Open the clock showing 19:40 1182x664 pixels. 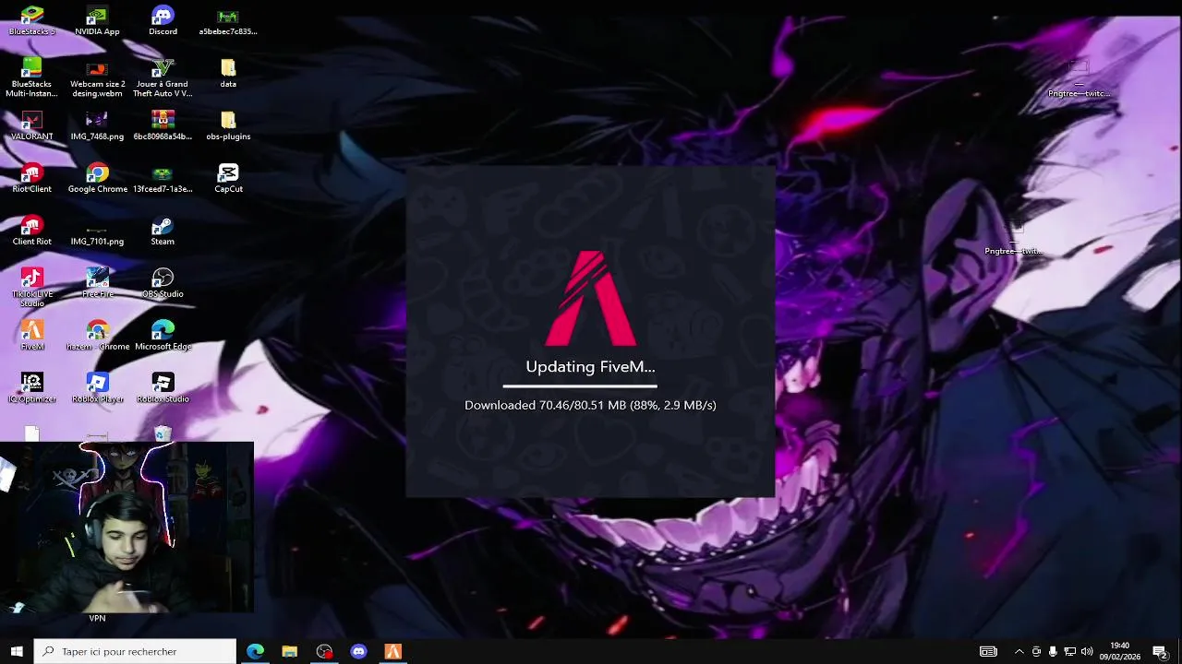pyautogui.click(x=1119, y=651)
